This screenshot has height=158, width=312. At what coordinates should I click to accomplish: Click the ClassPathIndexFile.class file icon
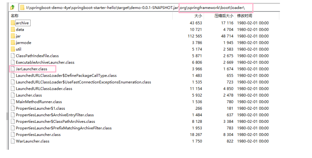pyautogui.click(x=13, y=56)
